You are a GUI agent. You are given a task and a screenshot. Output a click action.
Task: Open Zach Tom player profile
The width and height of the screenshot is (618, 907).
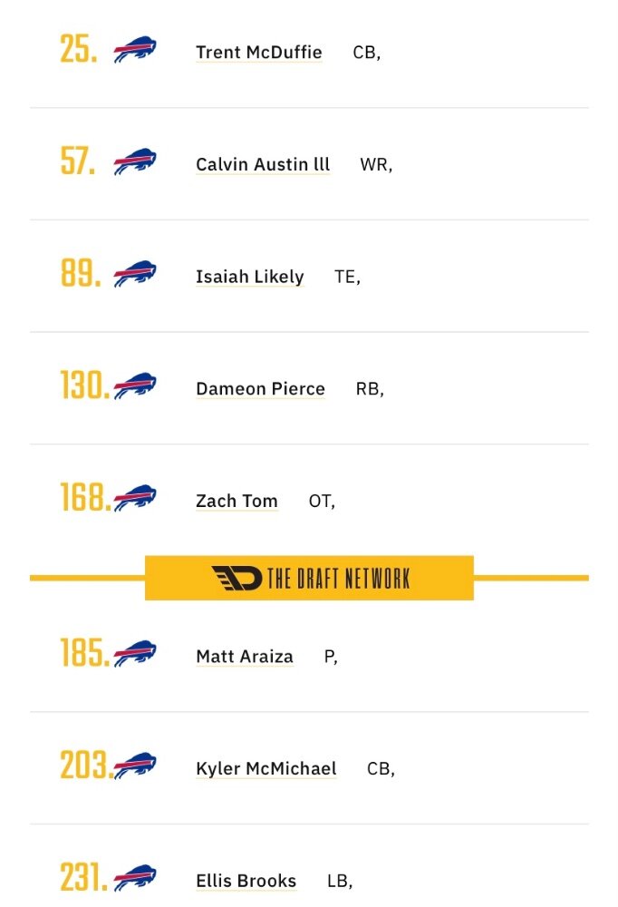click(x=237, y=501)
